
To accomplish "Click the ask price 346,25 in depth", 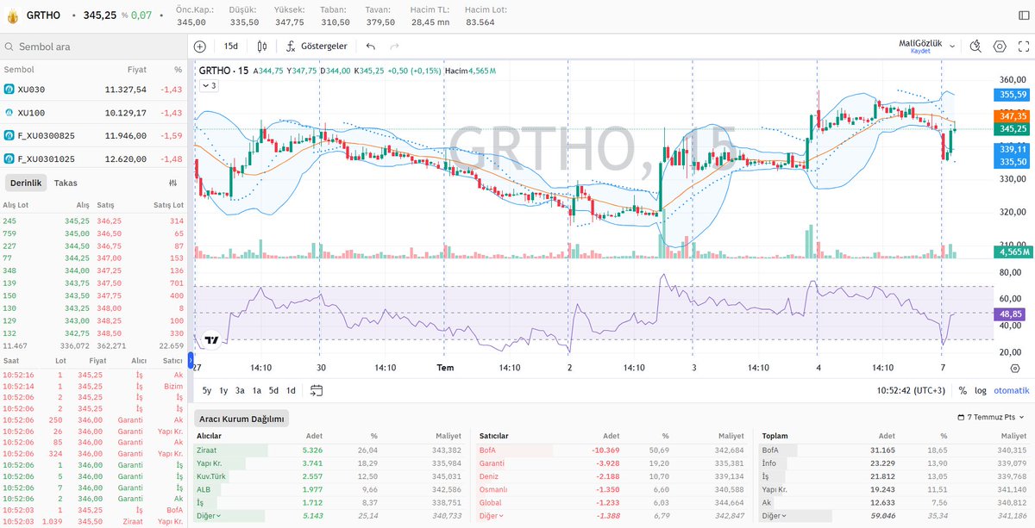I will click(x=109, y=221).
